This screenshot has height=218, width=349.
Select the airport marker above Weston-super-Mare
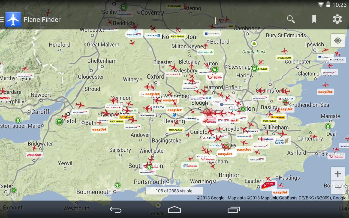point(18,120)
